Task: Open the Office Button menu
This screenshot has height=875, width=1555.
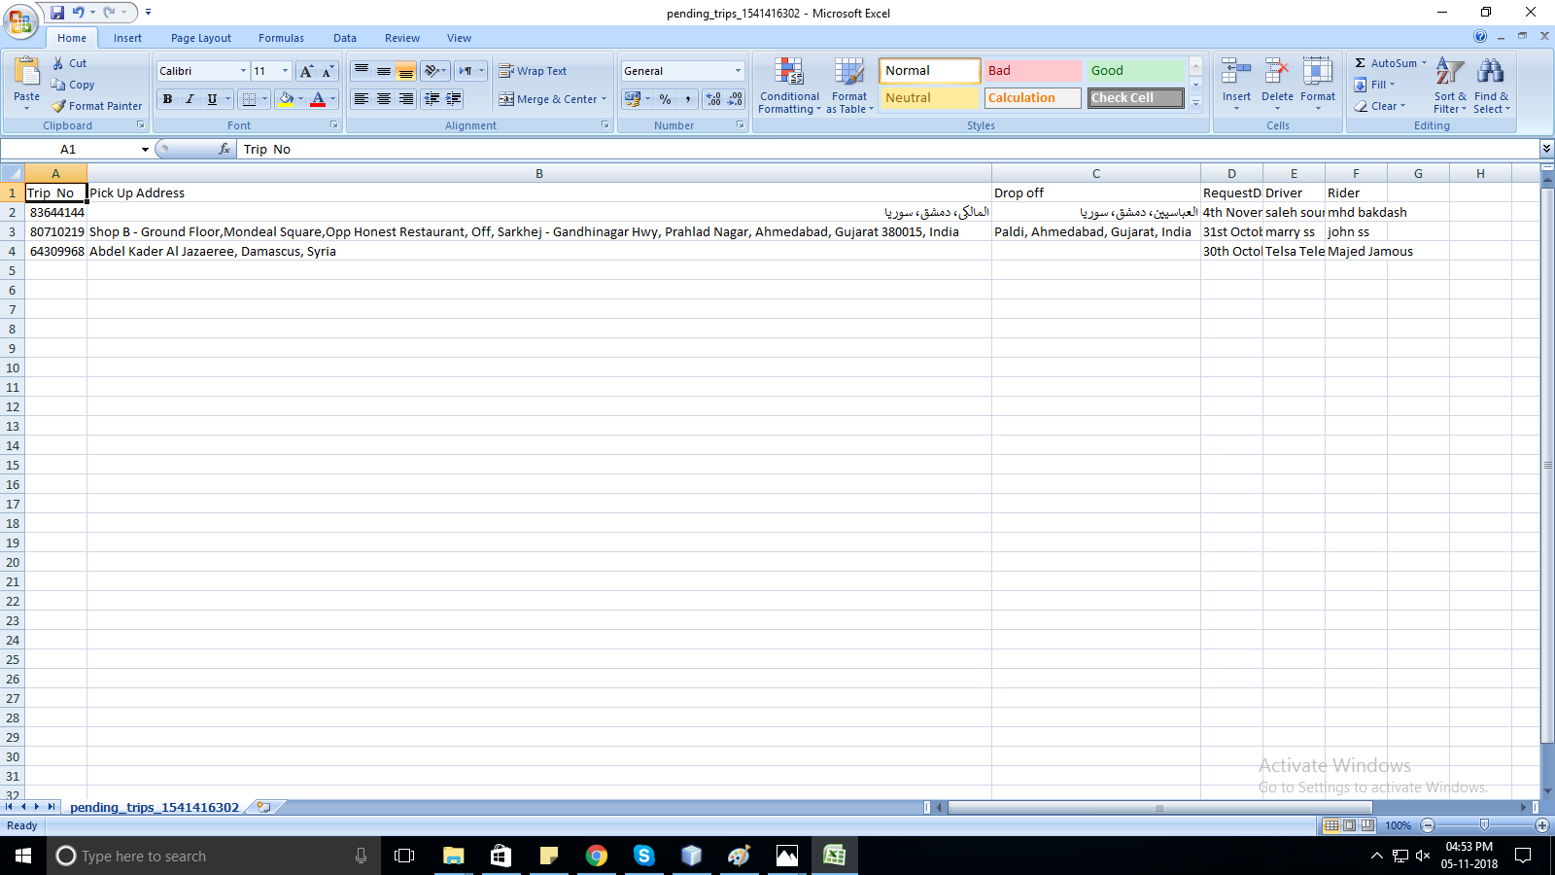Action: (20, 20)
